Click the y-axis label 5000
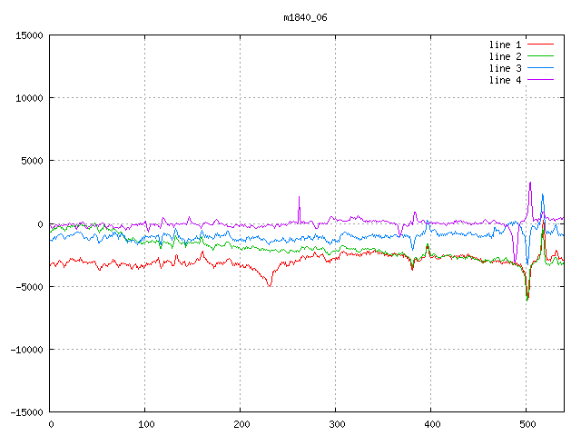The image size is (581, 436). tap(33, 161)
